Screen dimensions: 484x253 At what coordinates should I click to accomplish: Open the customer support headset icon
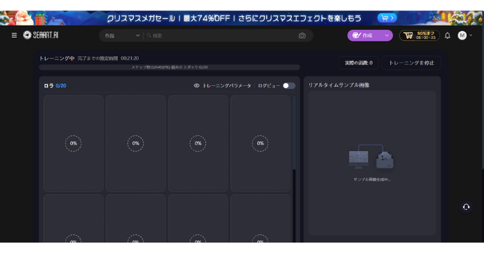(x=466, y=207)
